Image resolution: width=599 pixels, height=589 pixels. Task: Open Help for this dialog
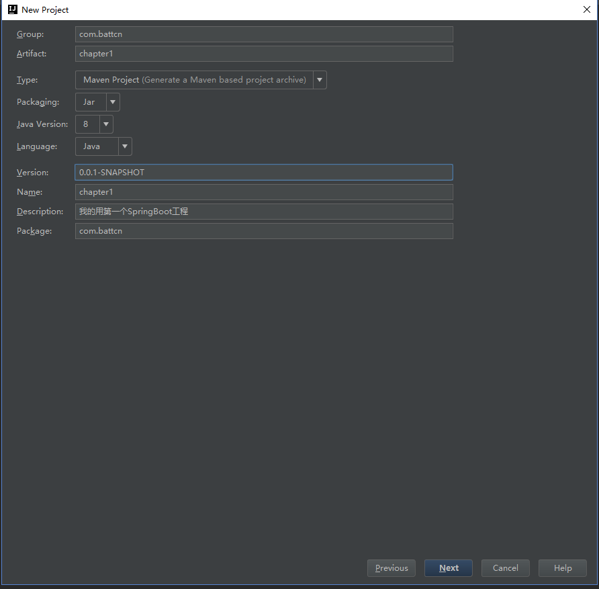[x=562, y=568]
